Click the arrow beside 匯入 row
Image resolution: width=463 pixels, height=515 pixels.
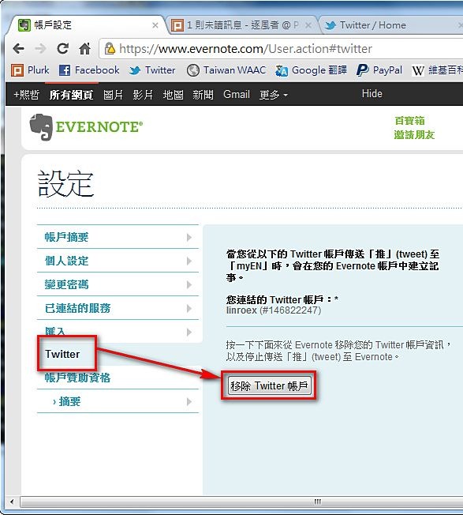point(189,332)
